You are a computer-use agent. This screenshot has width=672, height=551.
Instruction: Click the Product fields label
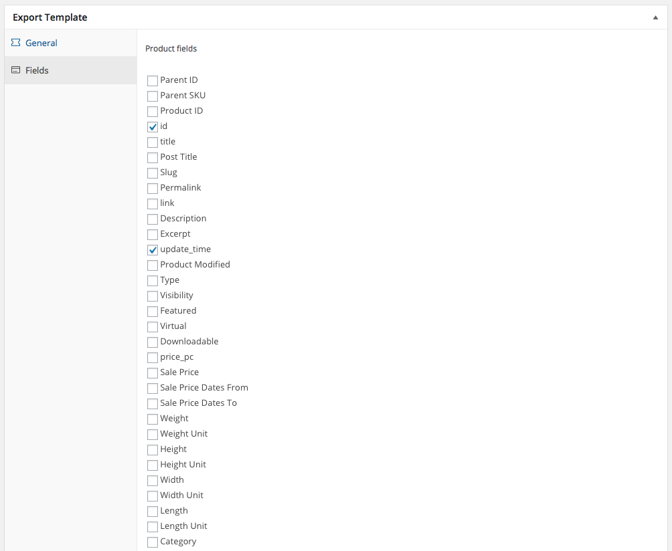[171, 49]
